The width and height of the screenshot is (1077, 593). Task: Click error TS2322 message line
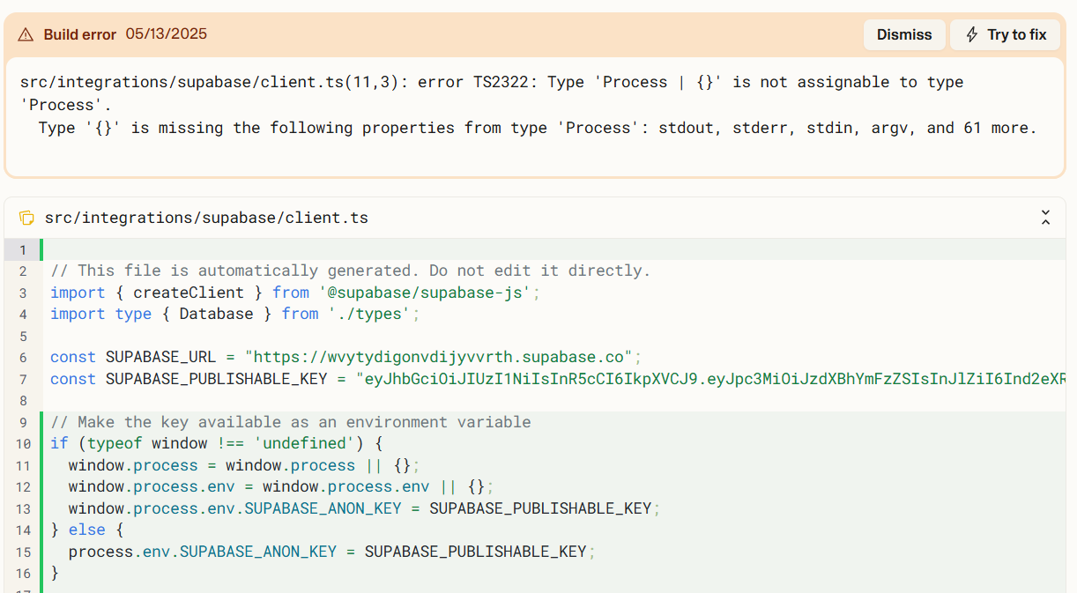coord(492,82)
